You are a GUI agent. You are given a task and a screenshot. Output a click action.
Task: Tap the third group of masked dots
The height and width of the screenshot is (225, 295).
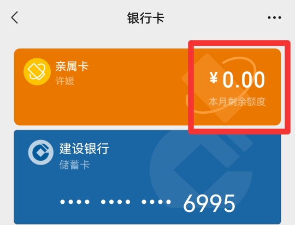tap(156, 202)
